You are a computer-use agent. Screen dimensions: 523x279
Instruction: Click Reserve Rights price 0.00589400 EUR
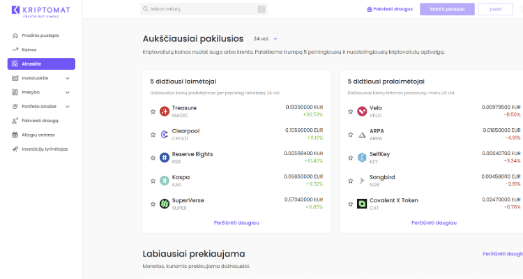303,153
